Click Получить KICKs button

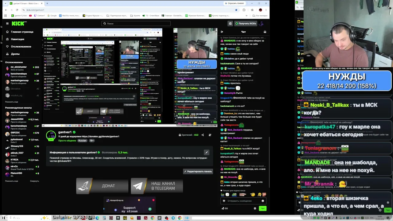pos(246,23)
